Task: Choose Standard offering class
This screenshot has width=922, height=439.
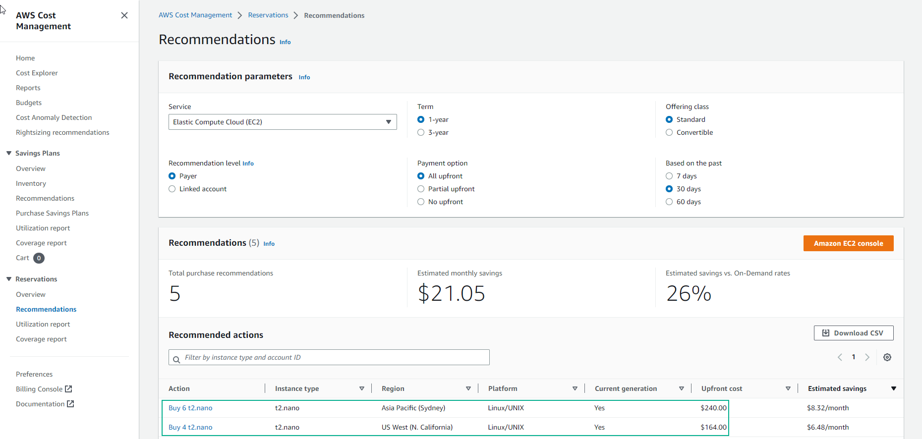Action: tap(669, 119)
